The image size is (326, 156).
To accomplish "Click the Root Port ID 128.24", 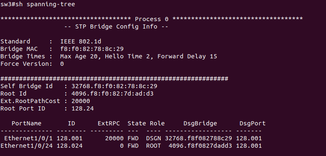I will pos(83,108).
